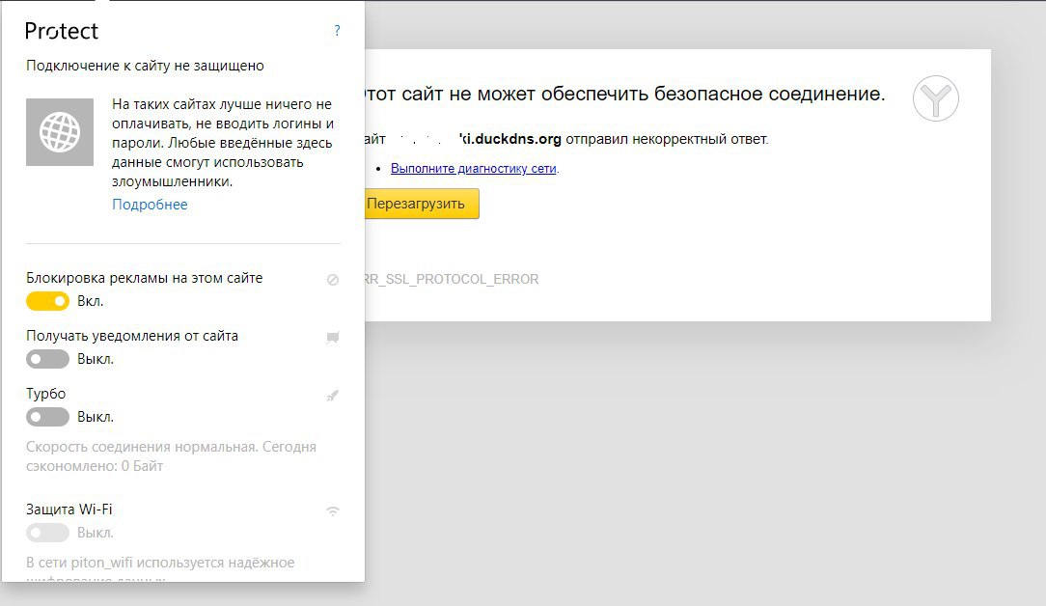Click the text Подключение к сайту не защищено

click(145, 66)
